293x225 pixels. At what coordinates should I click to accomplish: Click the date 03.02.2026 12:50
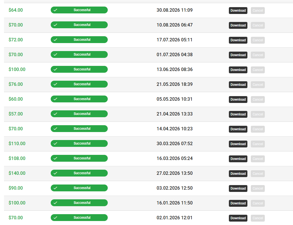pyautogui.click(x=174, y=188)
